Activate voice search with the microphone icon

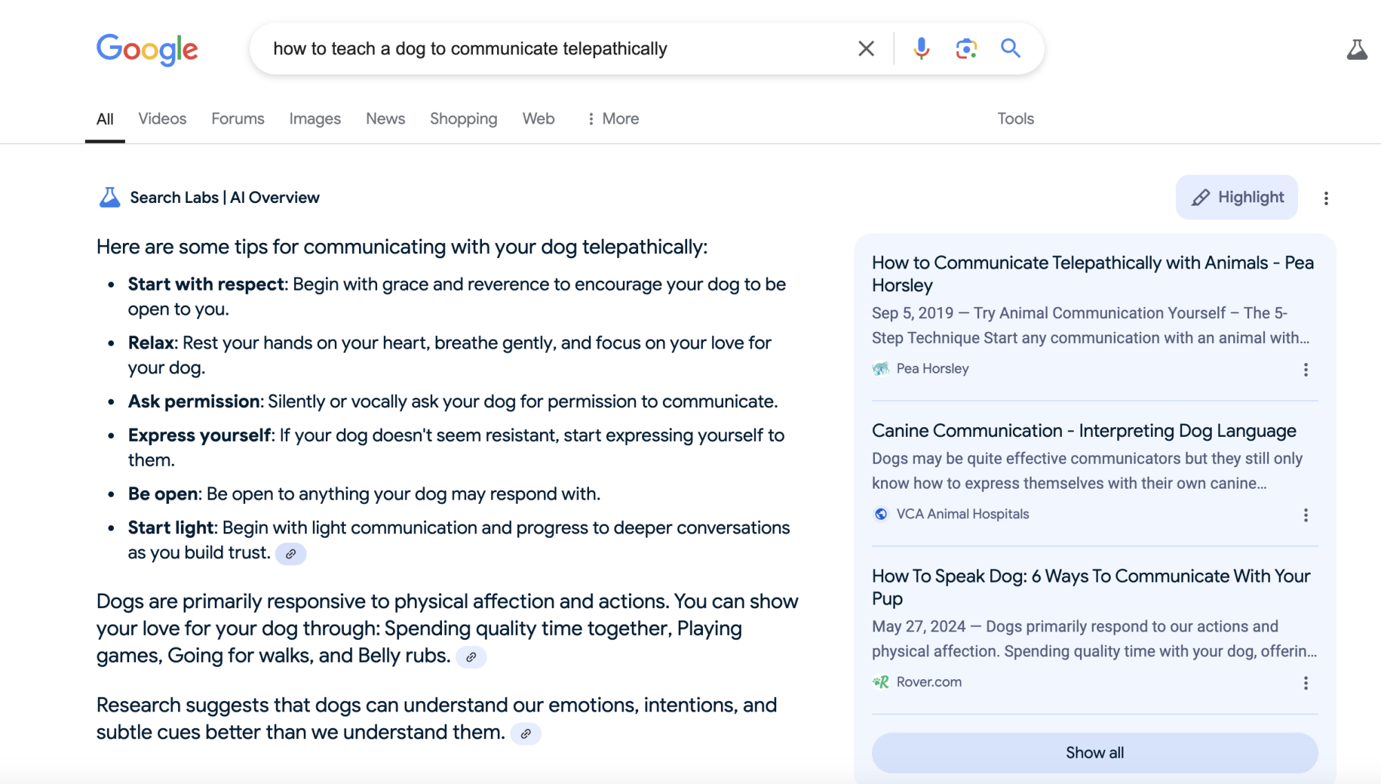pos(920,48)
